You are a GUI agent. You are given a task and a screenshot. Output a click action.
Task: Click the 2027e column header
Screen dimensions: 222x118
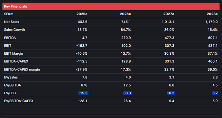(x=169, y=14)
